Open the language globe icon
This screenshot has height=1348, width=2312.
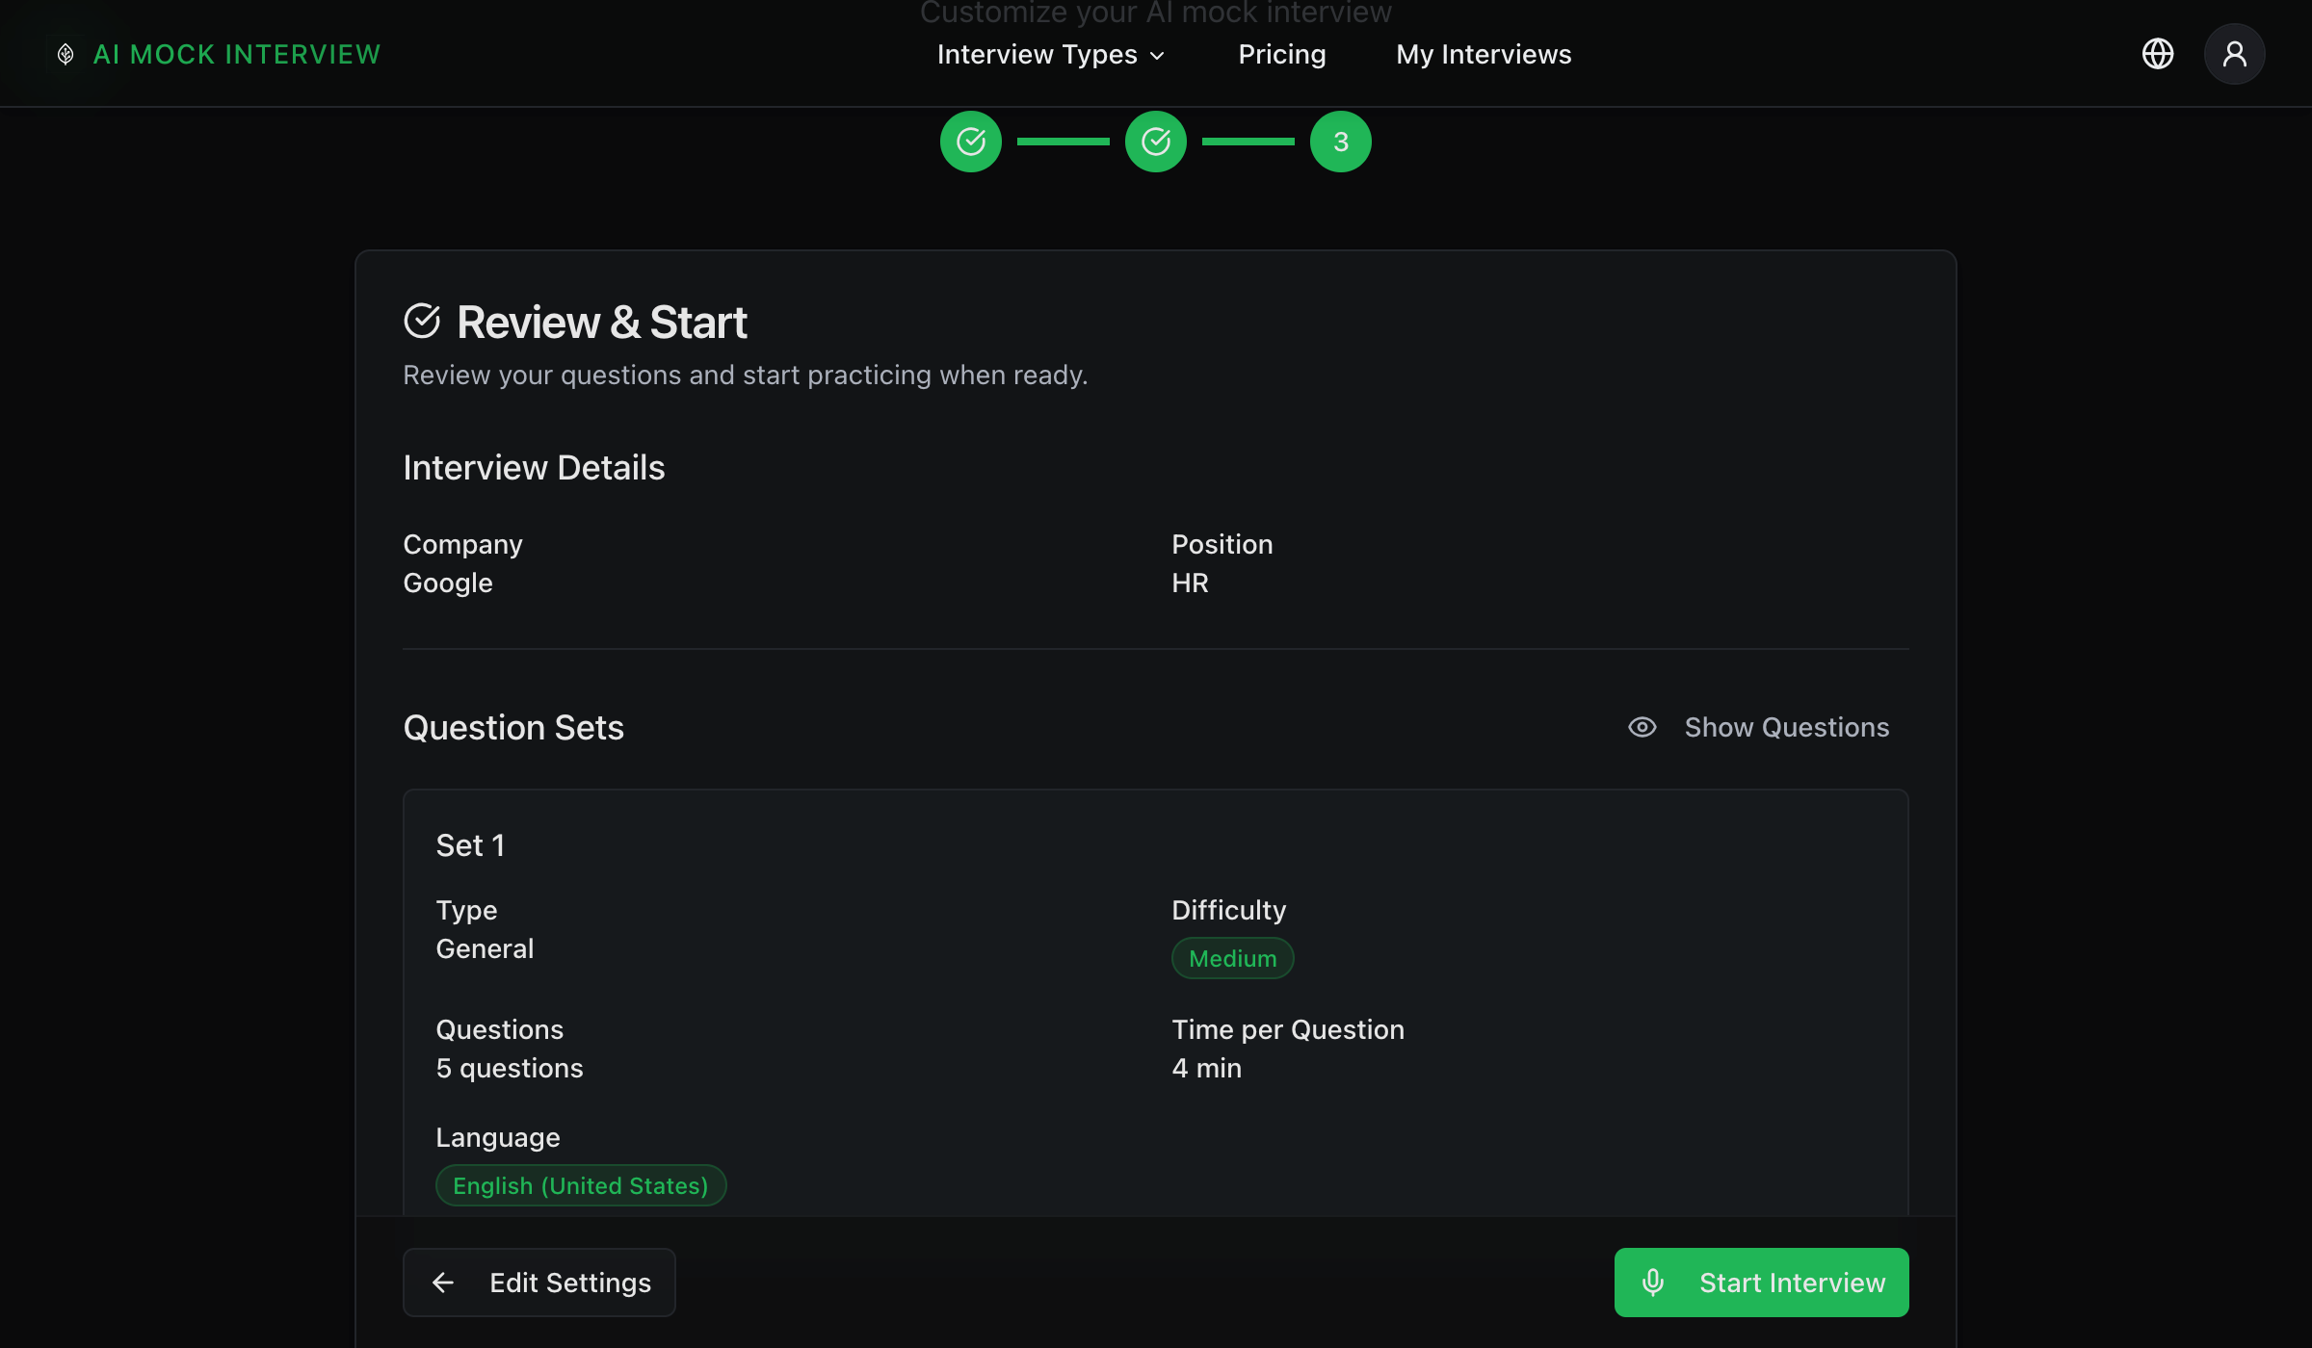(2157, 54)
